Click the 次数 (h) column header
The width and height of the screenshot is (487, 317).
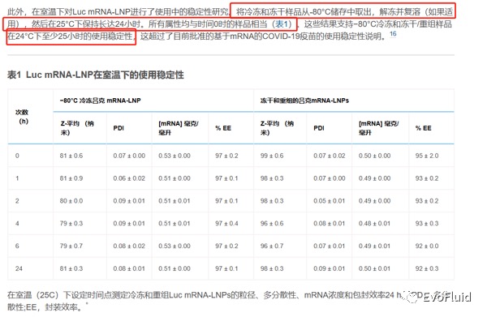(x=22, y=117)
